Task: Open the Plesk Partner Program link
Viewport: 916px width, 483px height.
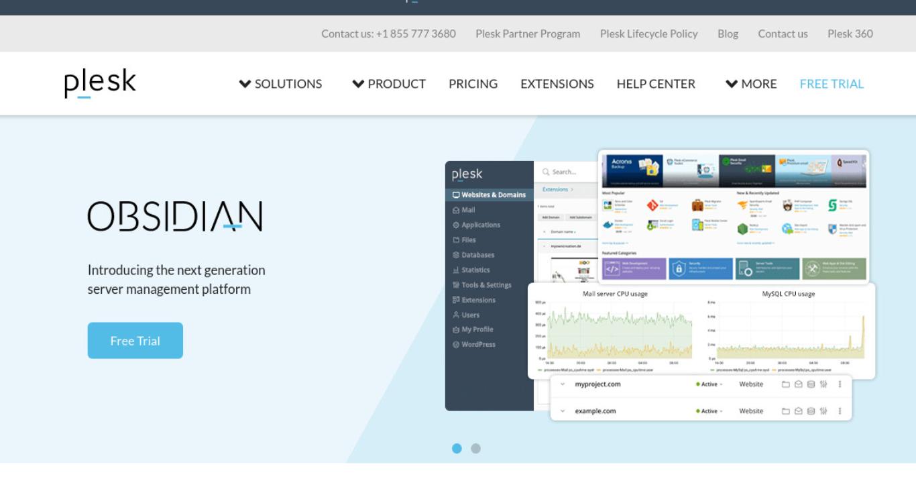Action: [x=528, y=34]
